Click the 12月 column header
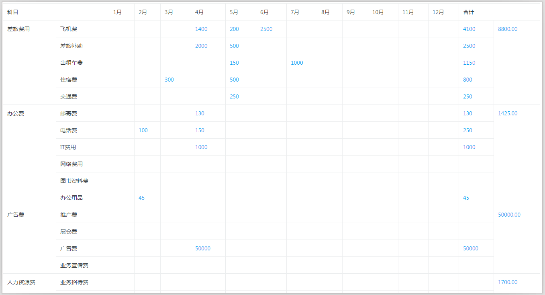The height and width of the screenshot is (295, 545). [x=438, y=12]
